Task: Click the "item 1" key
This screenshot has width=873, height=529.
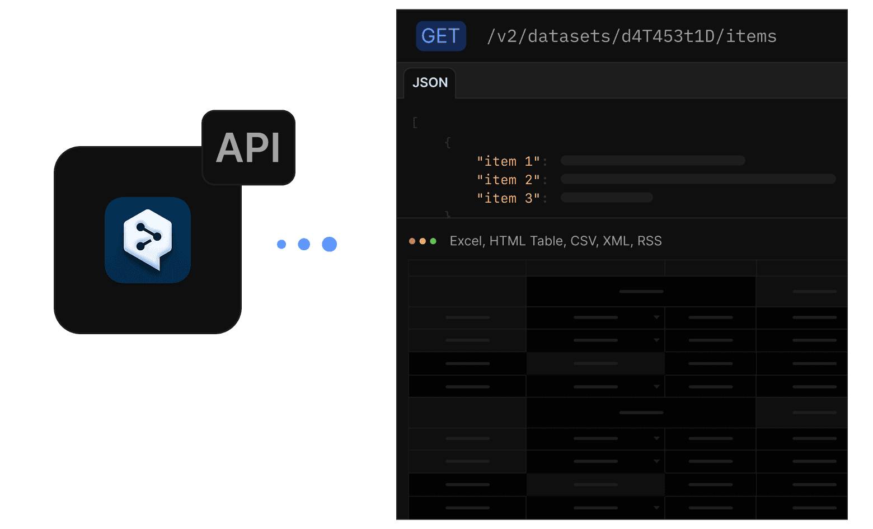Action: (x=508, y=161)
